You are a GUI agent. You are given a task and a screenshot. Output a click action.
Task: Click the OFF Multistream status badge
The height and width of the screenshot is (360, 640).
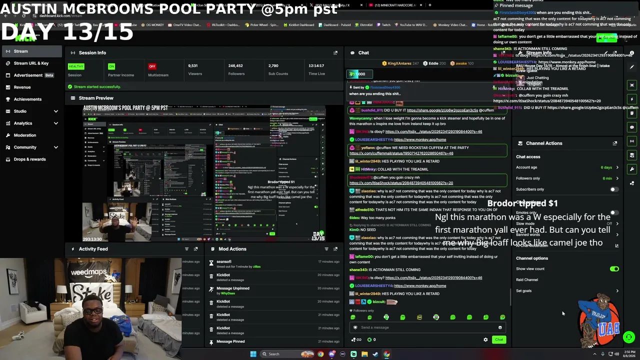(152, 66)
